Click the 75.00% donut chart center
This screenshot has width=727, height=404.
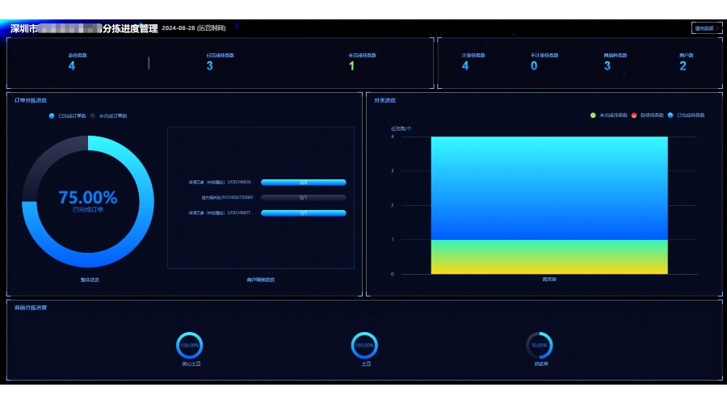87,201
